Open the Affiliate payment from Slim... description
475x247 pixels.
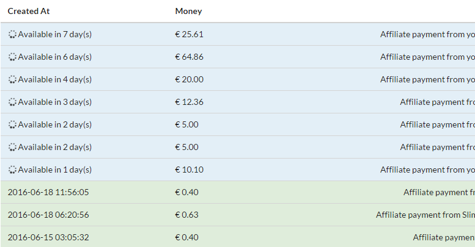(x=425, y=215)
